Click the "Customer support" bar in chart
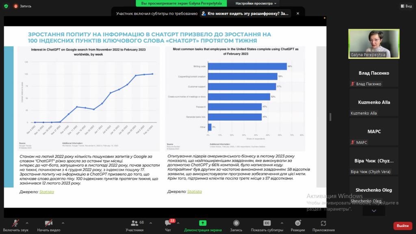 point(242,87)
